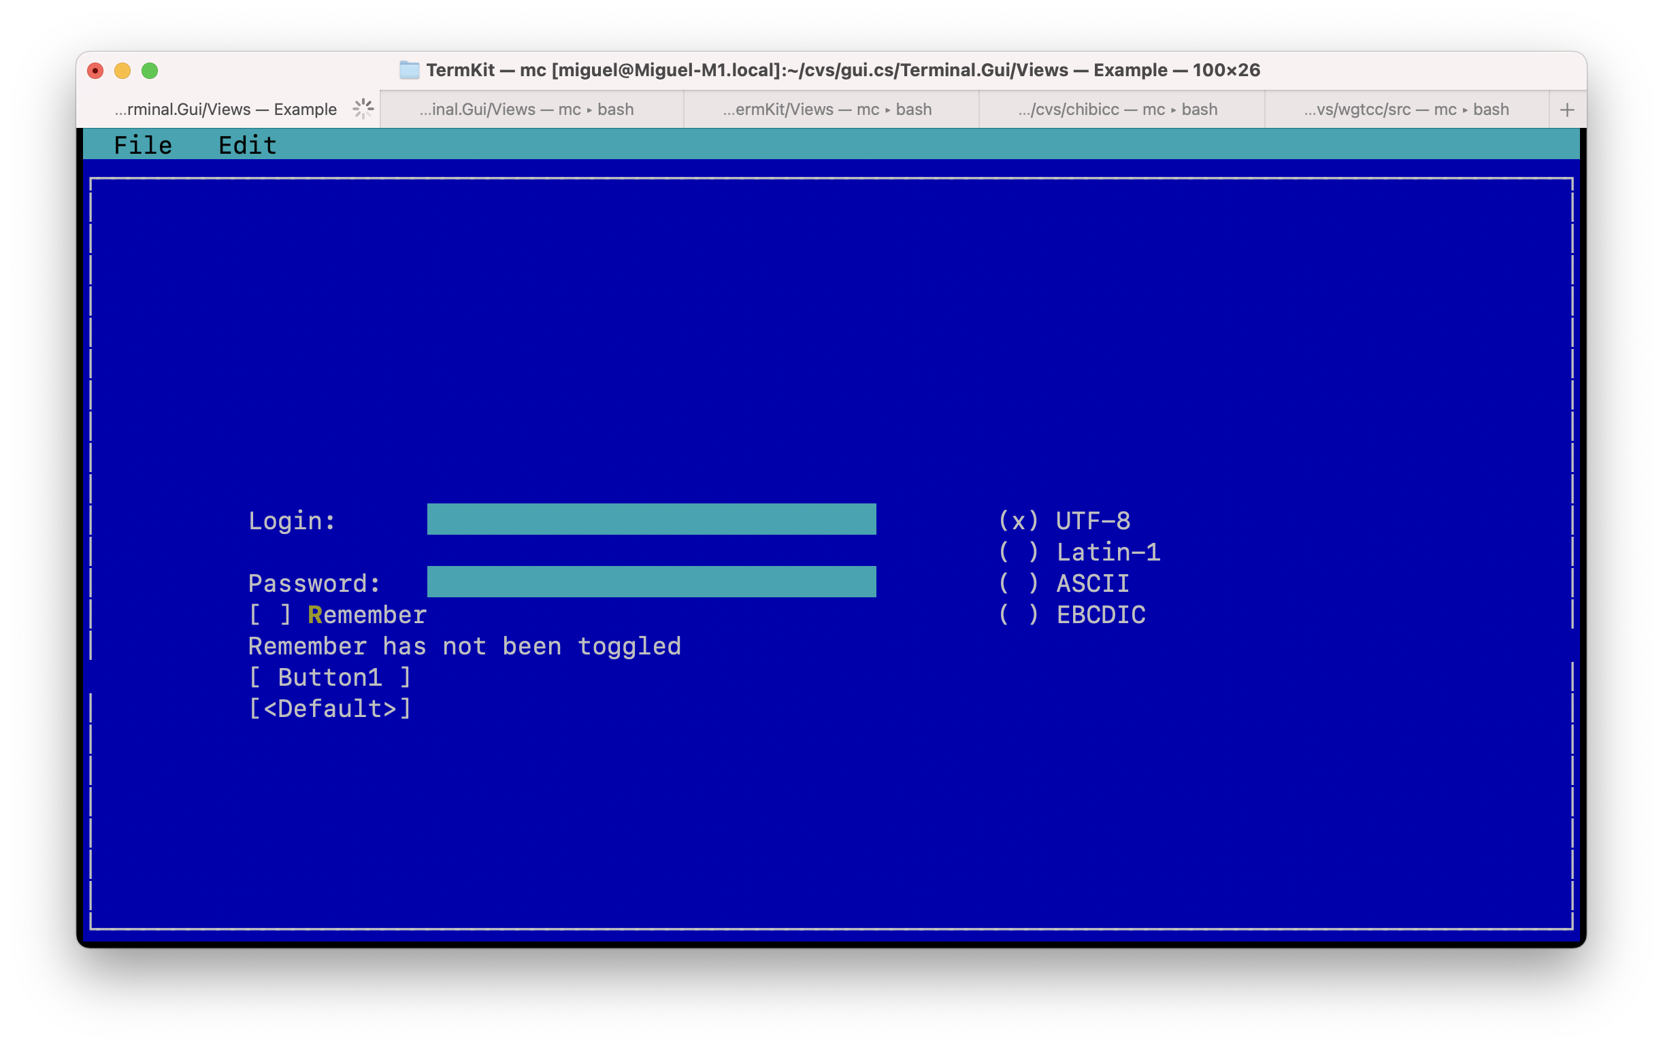Image resolution: width=1663 pixels, height=1049 pixels.
Task: Open the File menu
Action: tap(142, 145)
